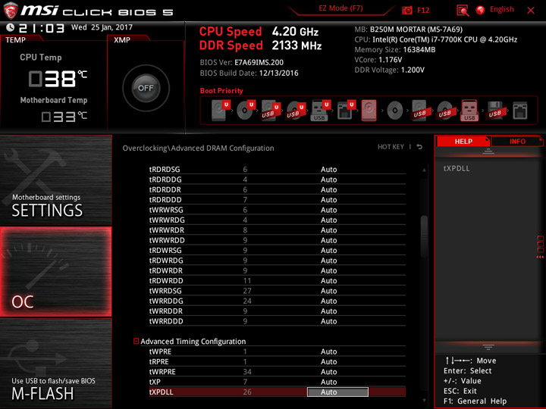Select the highlighted legacy hard disk boot icon
This screenshot has height=409, width=546.
pyautogui.click(x=369, y=111)
